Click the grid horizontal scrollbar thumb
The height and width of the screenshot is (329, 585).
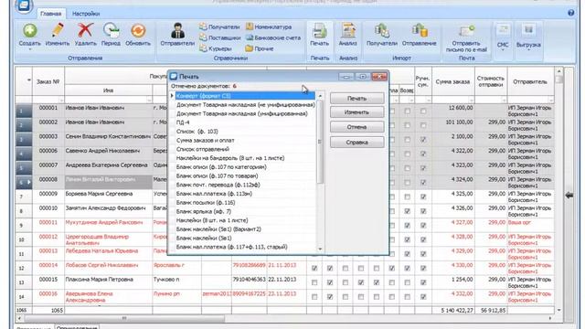pyautogui.click(x=124, y=319)
